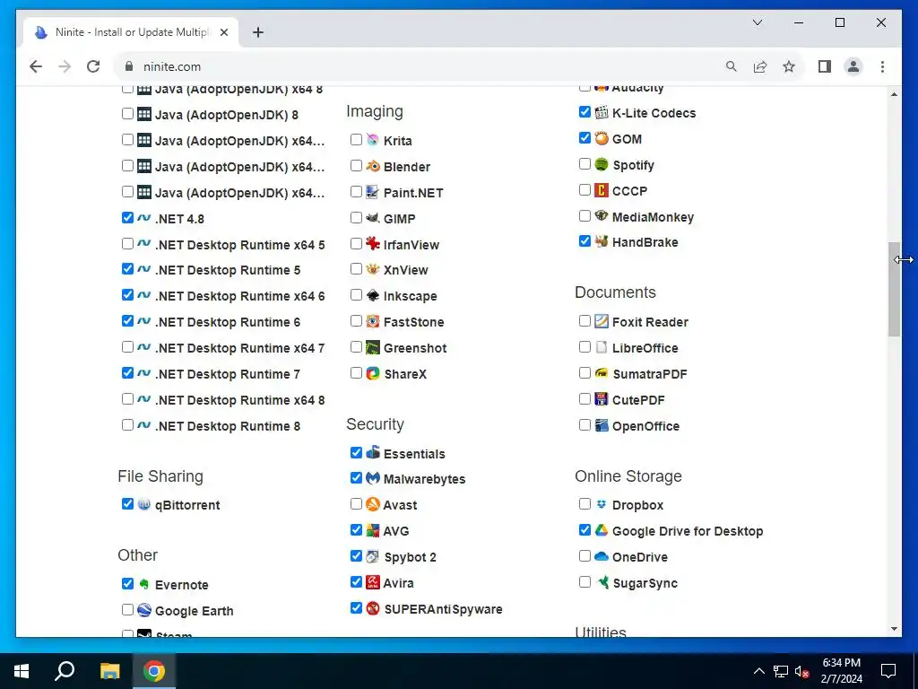This screenshot has height=689, width=918.
Task: Open the share page icon in address bar
Action: [x=760, y=66]
